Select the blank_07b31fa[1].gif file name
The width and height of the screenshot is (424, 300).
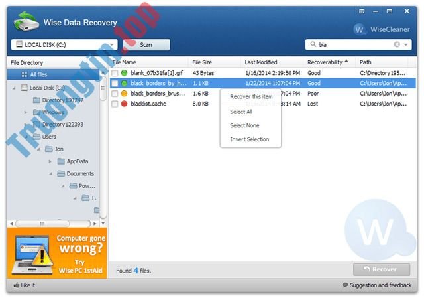tap(157, 73)
